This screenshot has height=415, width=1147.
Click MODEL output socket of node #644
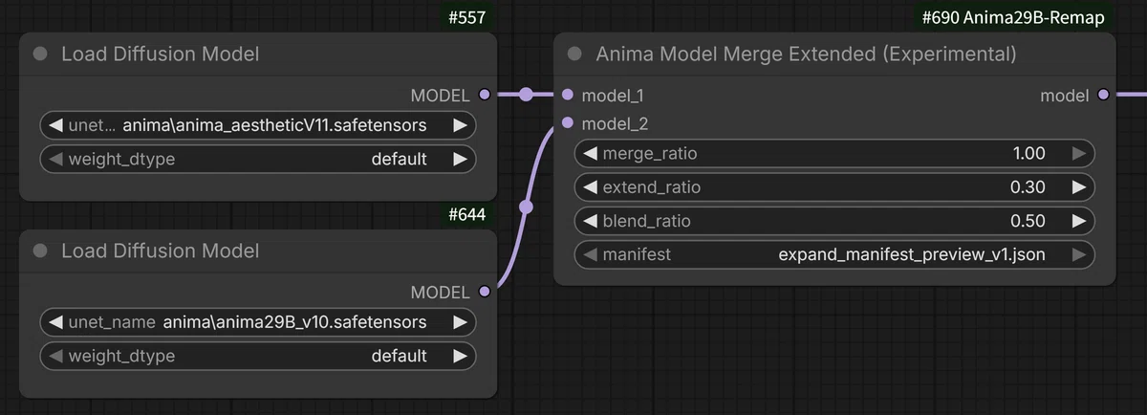coord(484,292)
